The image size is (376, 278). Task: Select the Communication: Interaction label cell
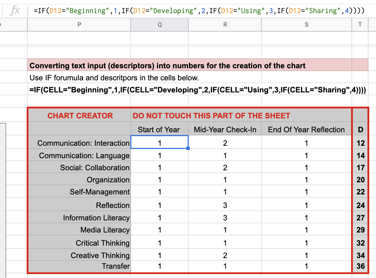[83, 143]
